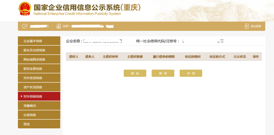
Task: Click the 履行债务的期限 column header
Action: (164, 57)
